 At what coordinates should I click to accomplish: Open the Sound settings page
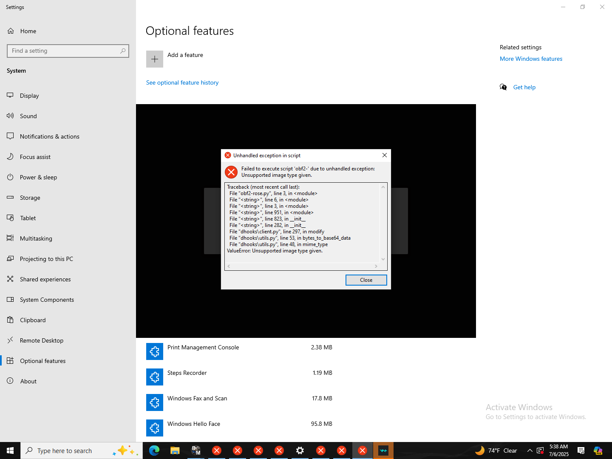pyautogui.click(x=68, y=116)
